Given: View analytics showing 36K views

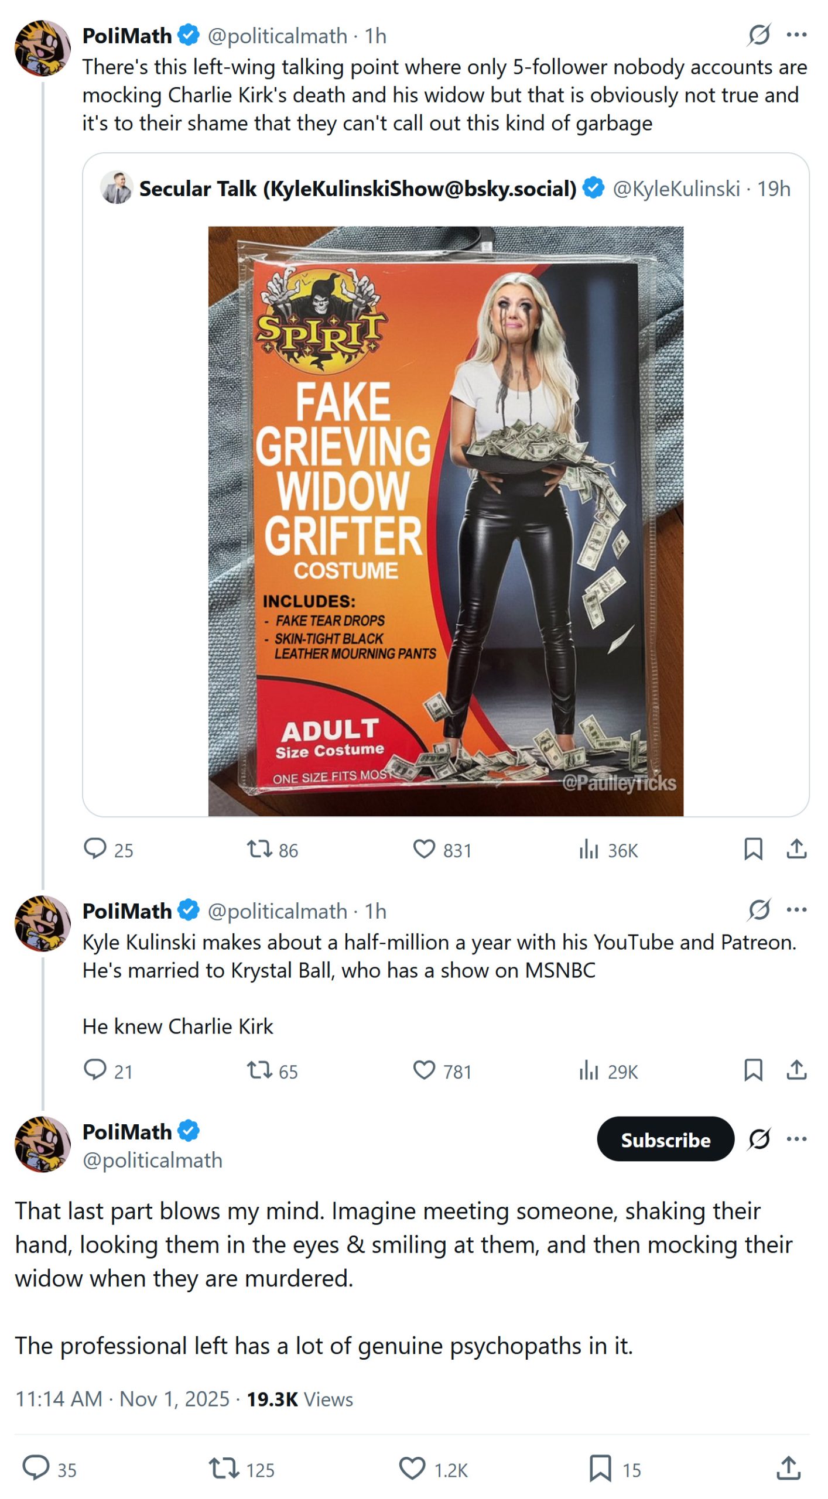Looking at the screenshot, I should point(589,848).
